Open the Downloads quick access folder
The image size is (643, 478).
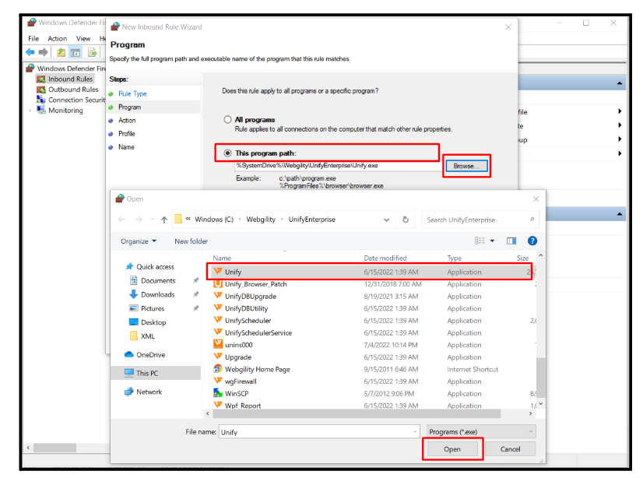(x=157, y=294)
